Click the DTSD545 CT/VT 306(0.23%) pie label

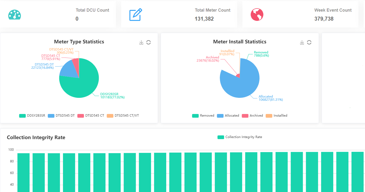click(61, 51)
